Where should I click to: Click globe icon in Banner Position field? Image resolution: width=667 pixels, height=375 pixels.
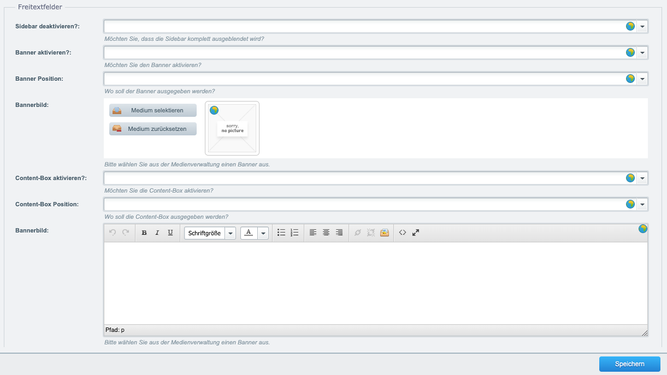coord(630,79)
